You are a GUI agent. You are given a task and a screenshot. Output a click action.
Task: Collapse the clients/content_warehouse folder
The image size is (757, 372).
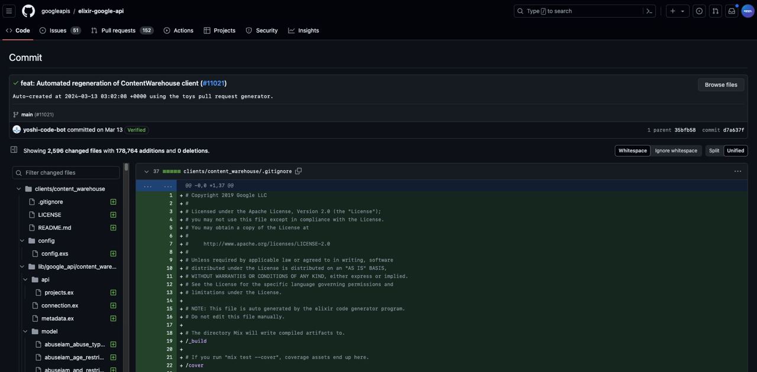point(19,189)
